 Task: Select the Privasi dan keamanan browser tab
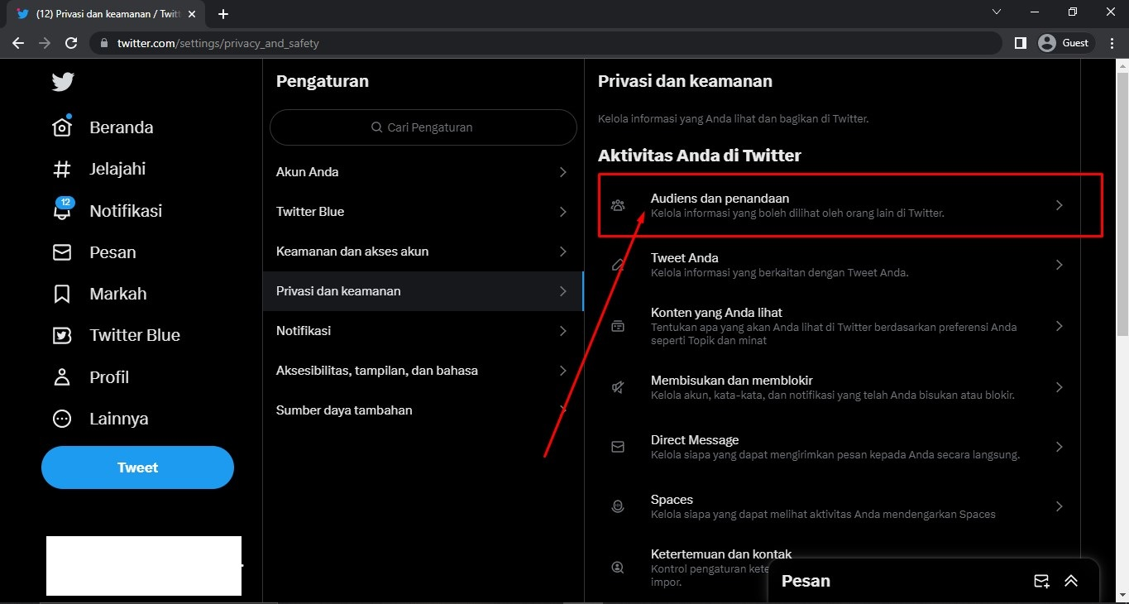107,14
